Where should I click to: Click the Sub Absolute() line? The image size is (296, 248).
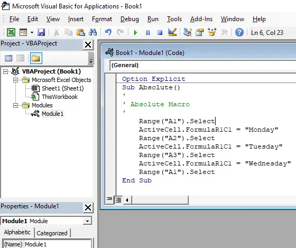coord(151,87)
